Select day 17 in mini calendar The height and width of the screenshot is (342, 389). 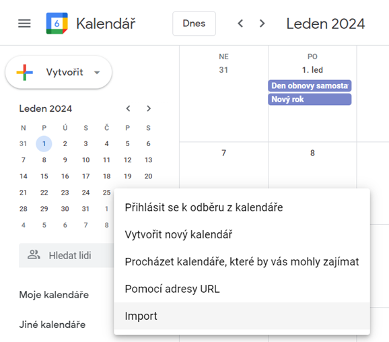[x=86, y=176]
